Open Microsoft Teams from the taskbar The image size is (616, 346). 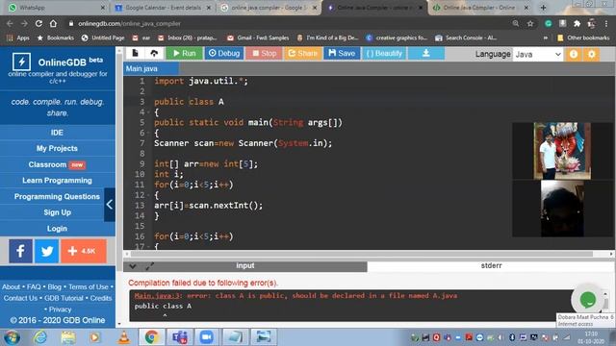(180, 337)
